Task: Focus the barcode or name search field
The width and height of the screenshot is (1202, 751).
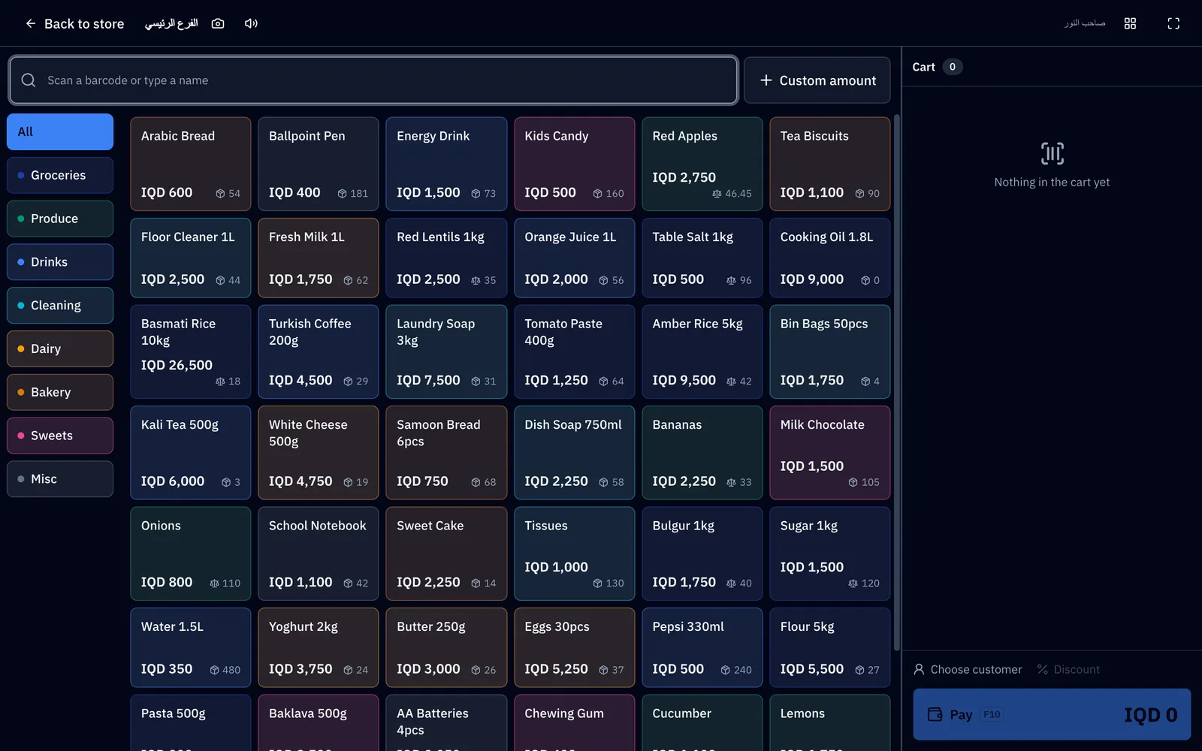Action: click(x=373, y=80)
